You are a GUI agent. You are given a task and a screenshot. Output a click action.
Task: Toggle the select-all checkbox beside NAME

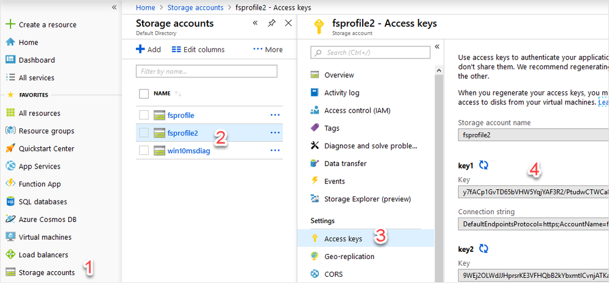(x=144, y=94)
